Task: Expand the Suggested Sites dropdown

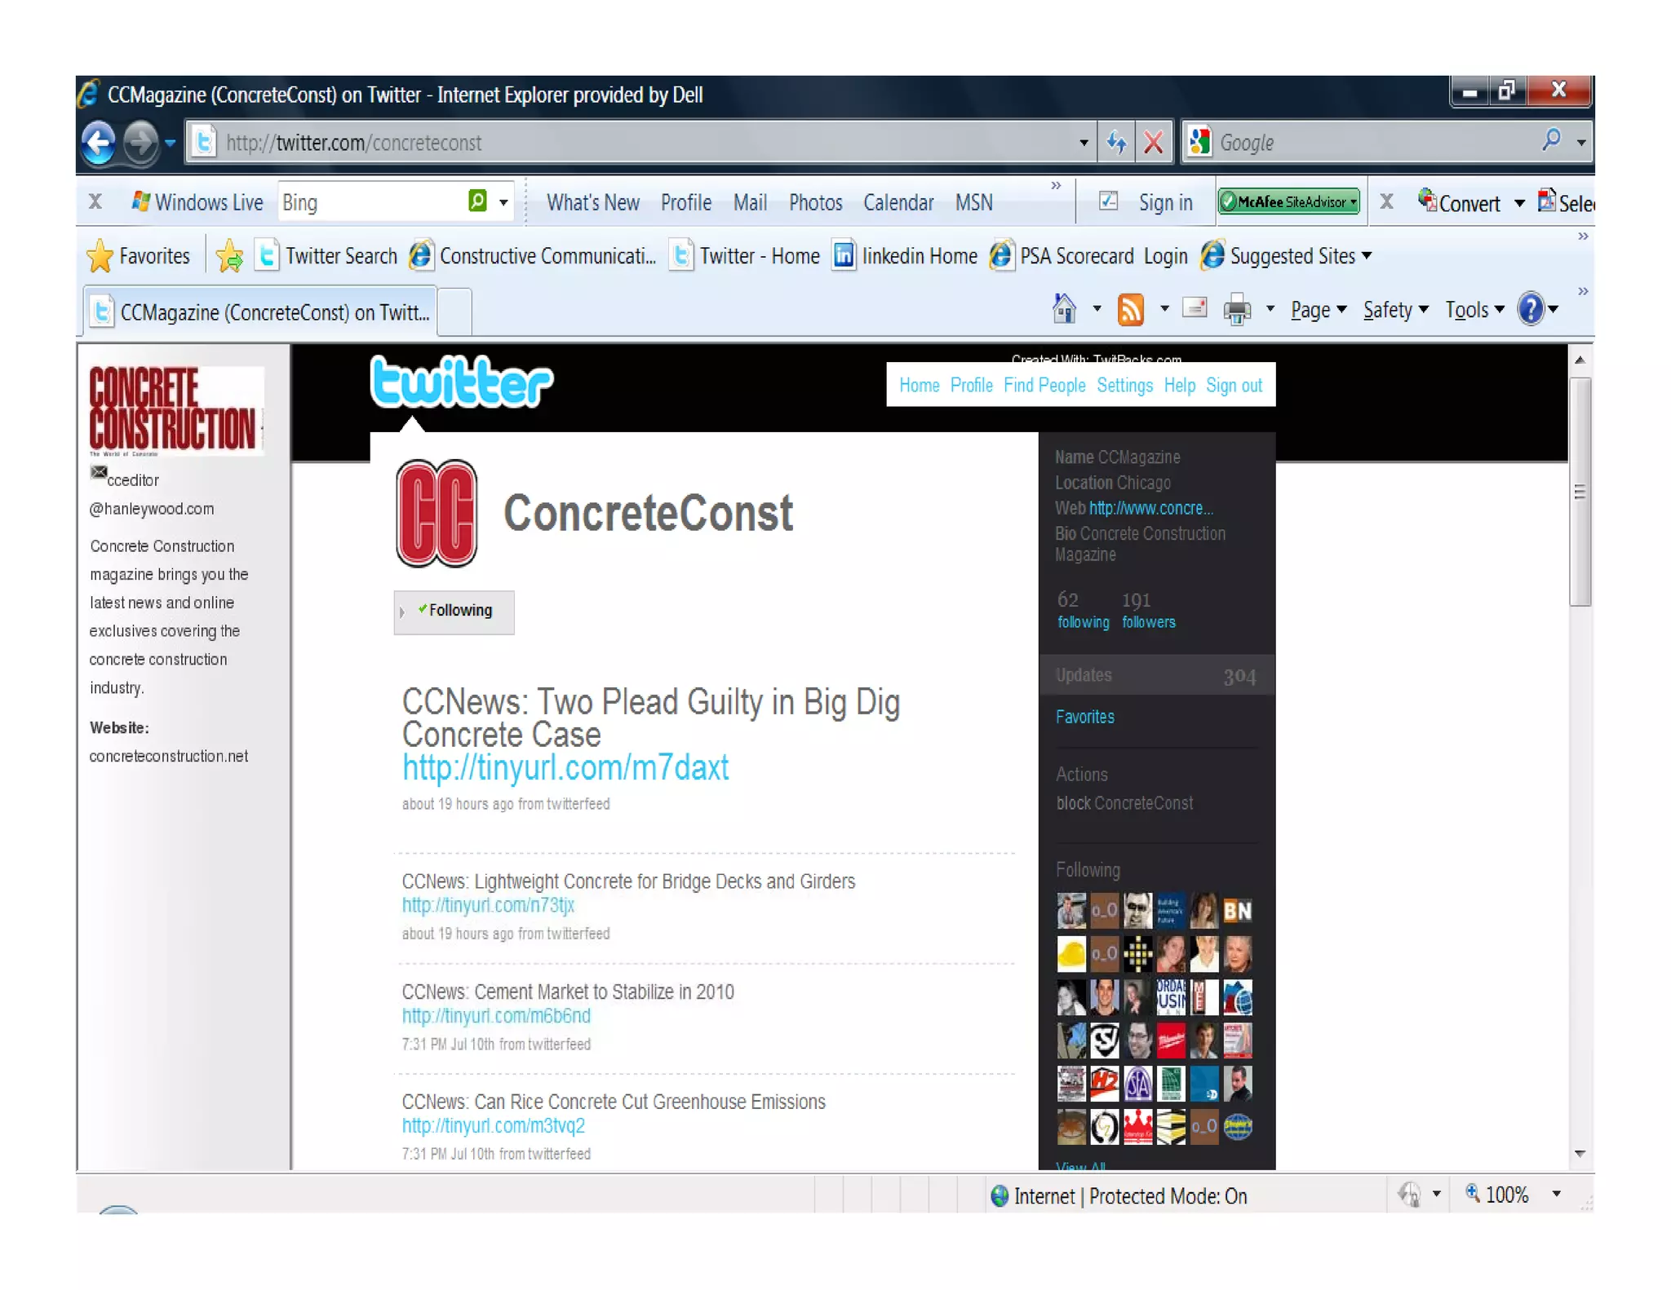Action: tap(1367, 256)
